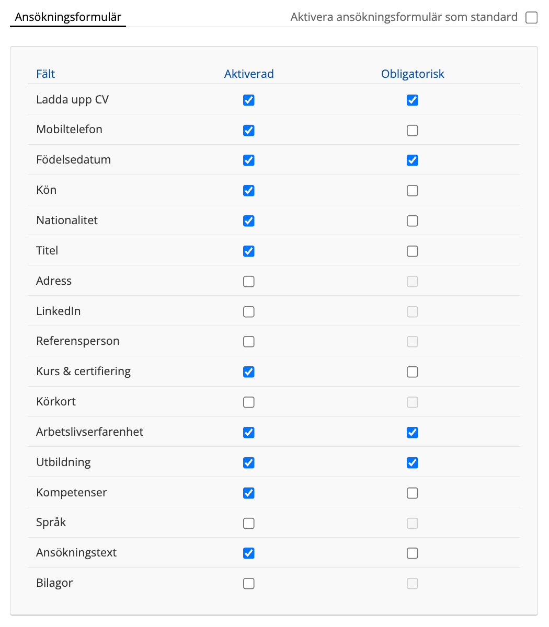Uncheck Obligatorisk for Utbildning
The image size is (549, 627).
(413, 463)
